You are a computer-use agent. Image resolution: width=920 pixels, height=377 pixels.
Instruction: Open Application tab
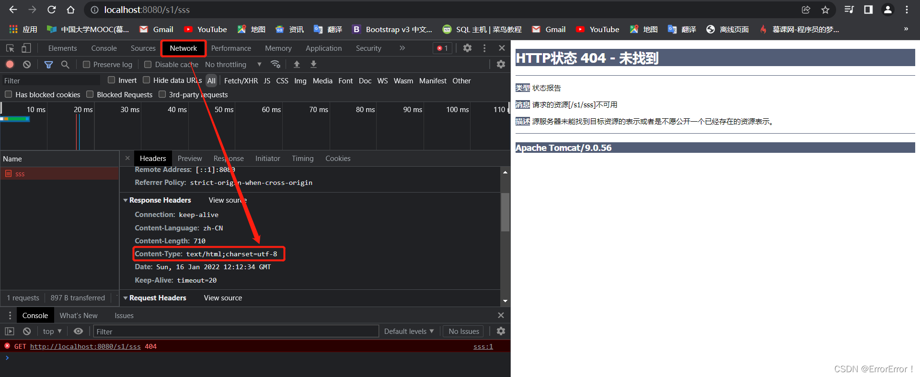click(324, 48)
